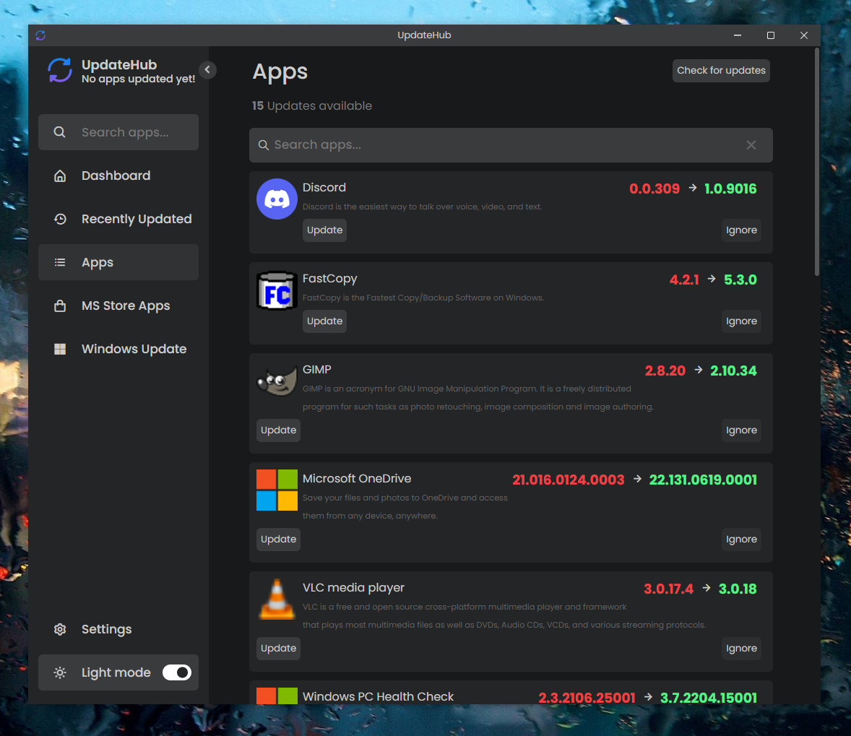Image resolution: width=851 pixels, height=736 pixels.
Task: Click GIMP new version 2.10.34
Action: click(x=733, y=371)
